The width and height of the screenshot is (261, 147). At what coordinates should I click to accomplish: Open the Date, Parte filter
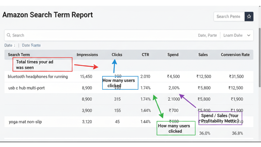point(207,35)
